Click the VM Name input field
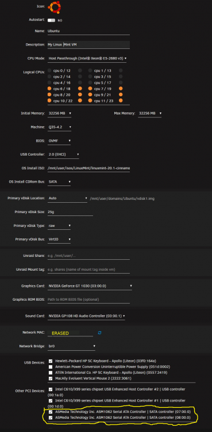This screenshot has height=432, width=212. click(88, 31)
